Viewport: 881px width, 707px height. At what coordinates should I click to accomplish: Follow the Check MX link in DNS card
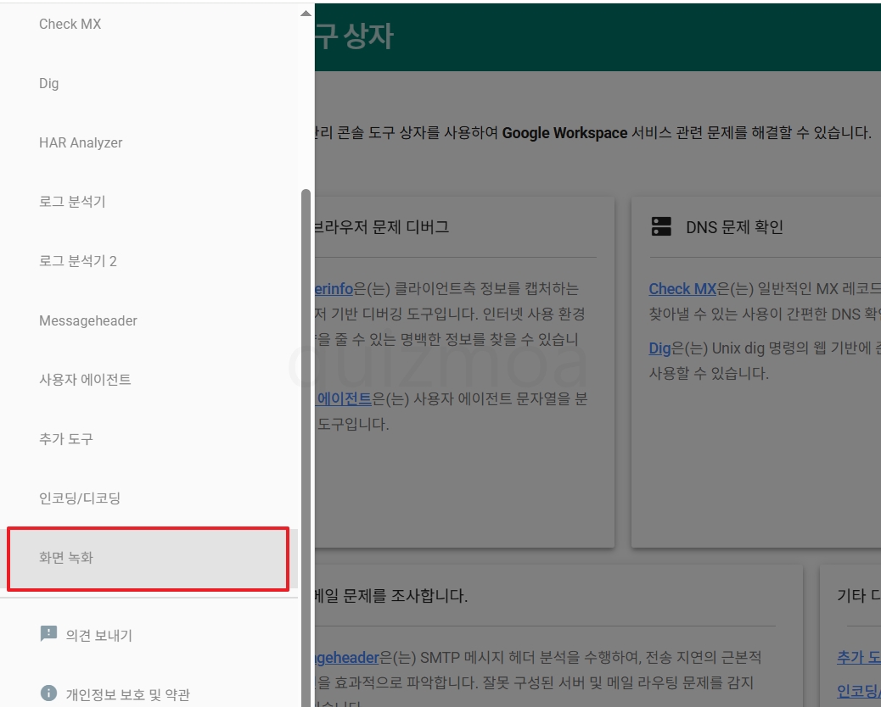click(x=682, y=289)
